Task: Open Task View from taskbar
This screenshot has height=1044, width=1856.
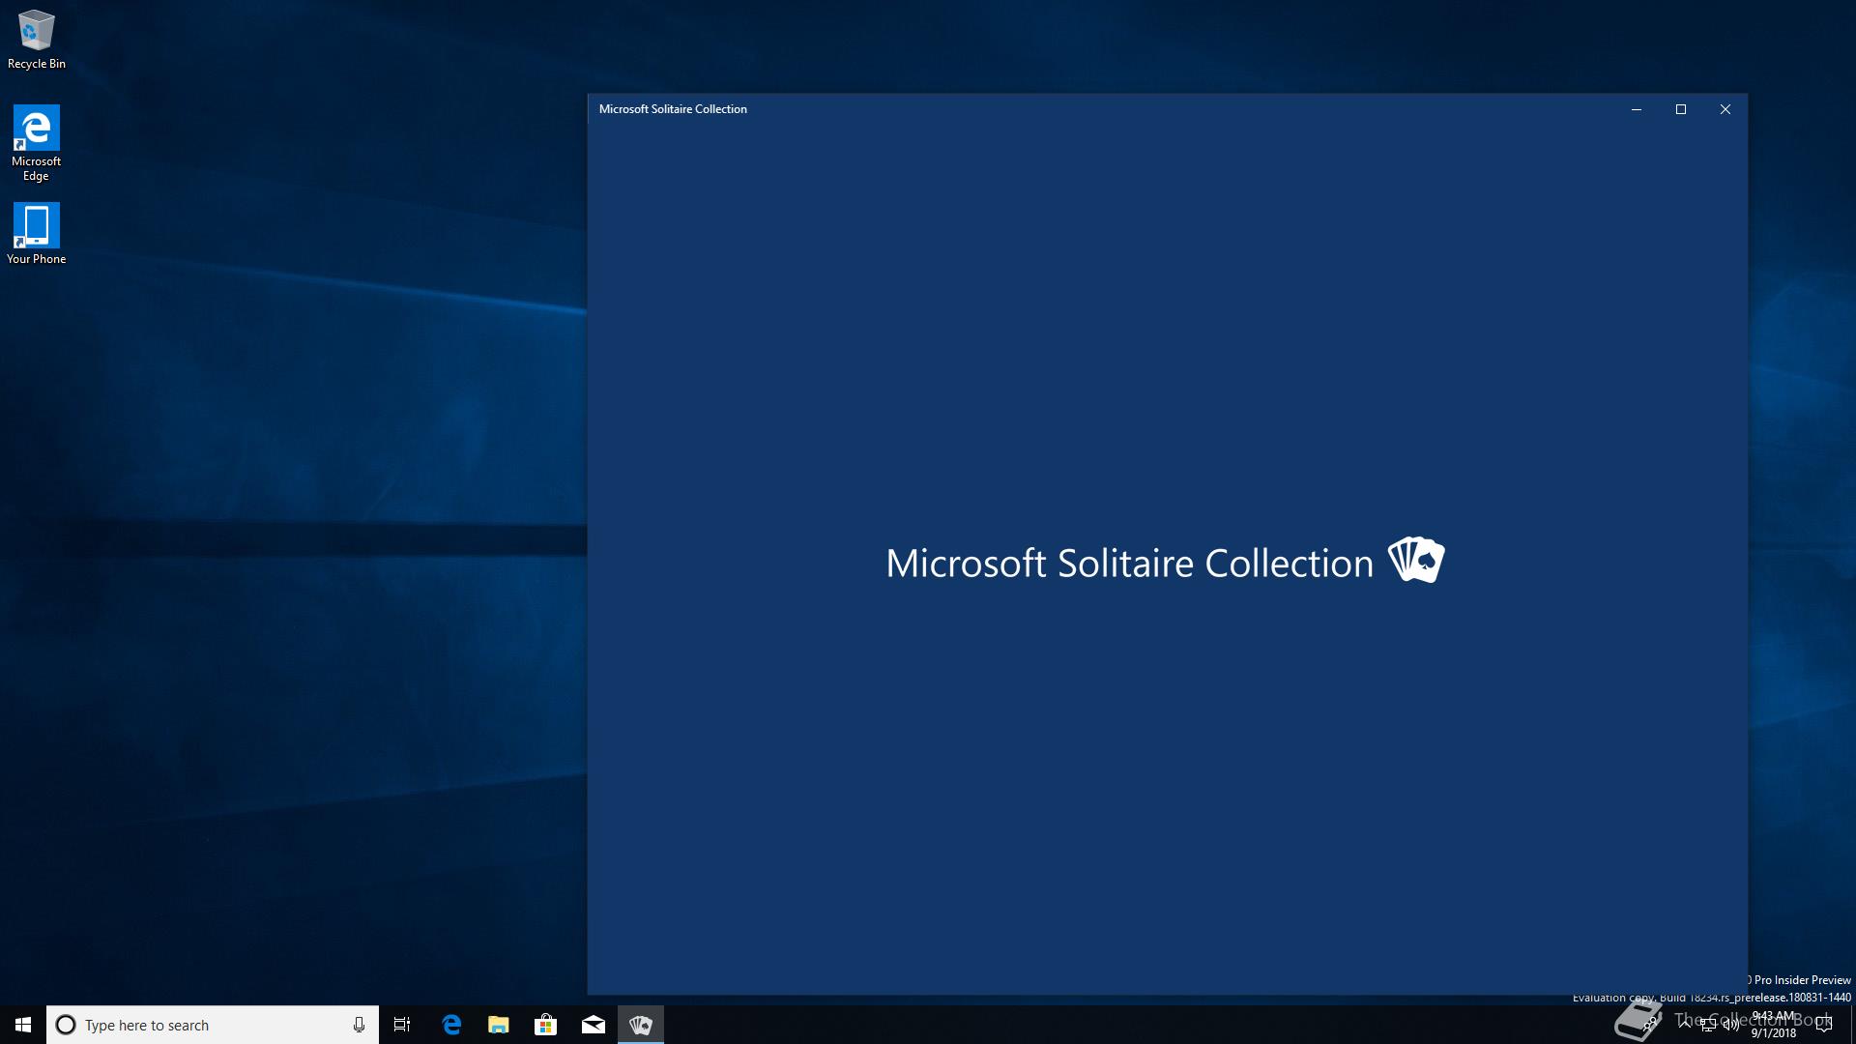Action: coord(402,1025)
